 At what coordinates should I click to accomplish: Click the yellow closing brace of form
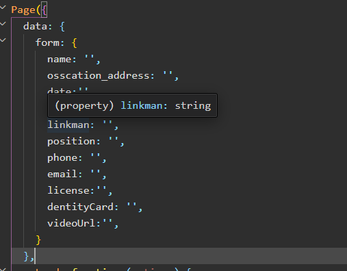[38, 240]
